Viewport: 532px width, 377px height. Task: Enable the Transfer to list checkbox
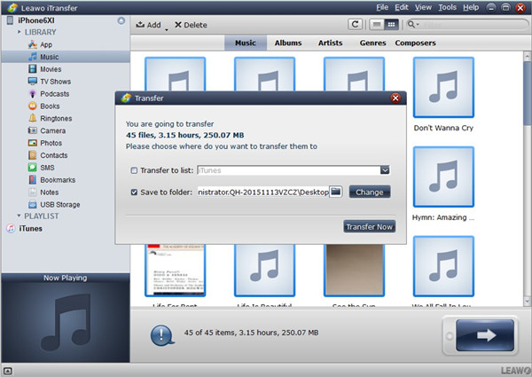click(134, 170)
